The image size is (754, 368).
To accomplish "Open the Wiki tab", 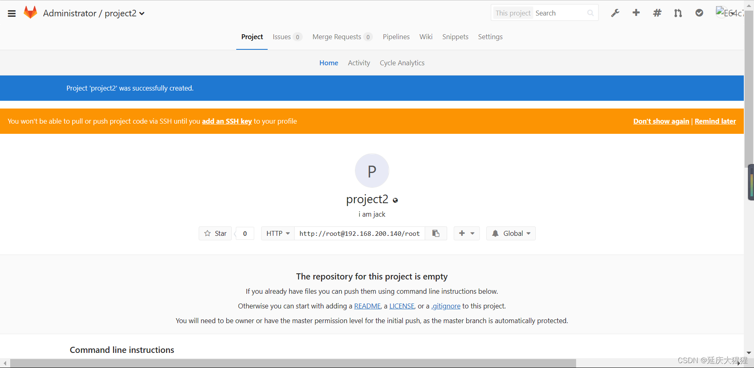I will [426, 37].
